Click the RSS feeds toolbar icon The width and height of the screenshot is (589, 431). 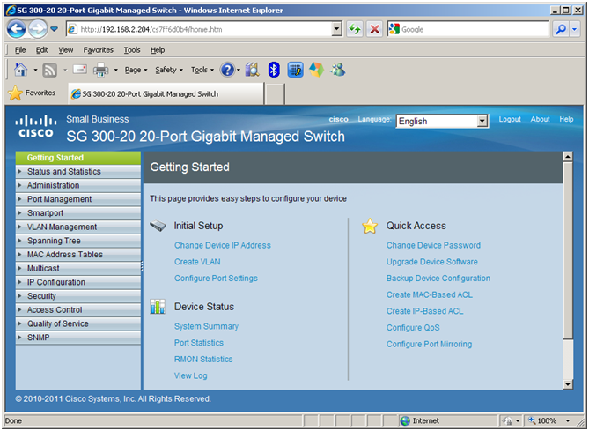coord(49,70)
